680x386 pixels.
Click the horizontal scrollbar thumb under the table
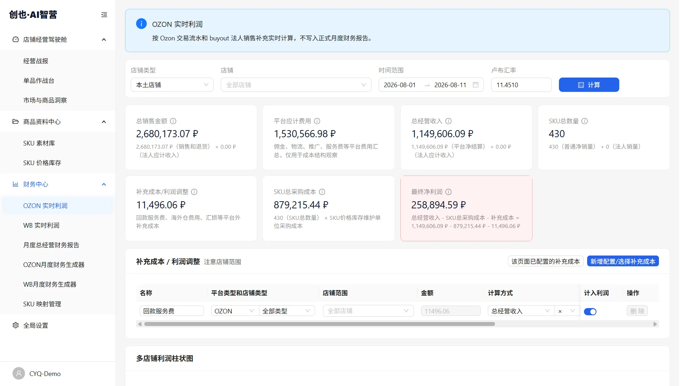point(320,324)
